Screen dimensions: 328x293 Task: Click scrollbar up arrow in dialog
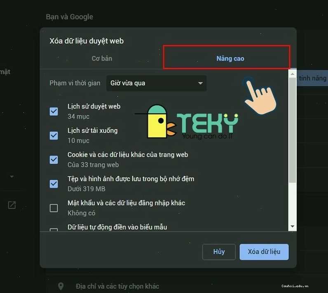tap(293, 74)
